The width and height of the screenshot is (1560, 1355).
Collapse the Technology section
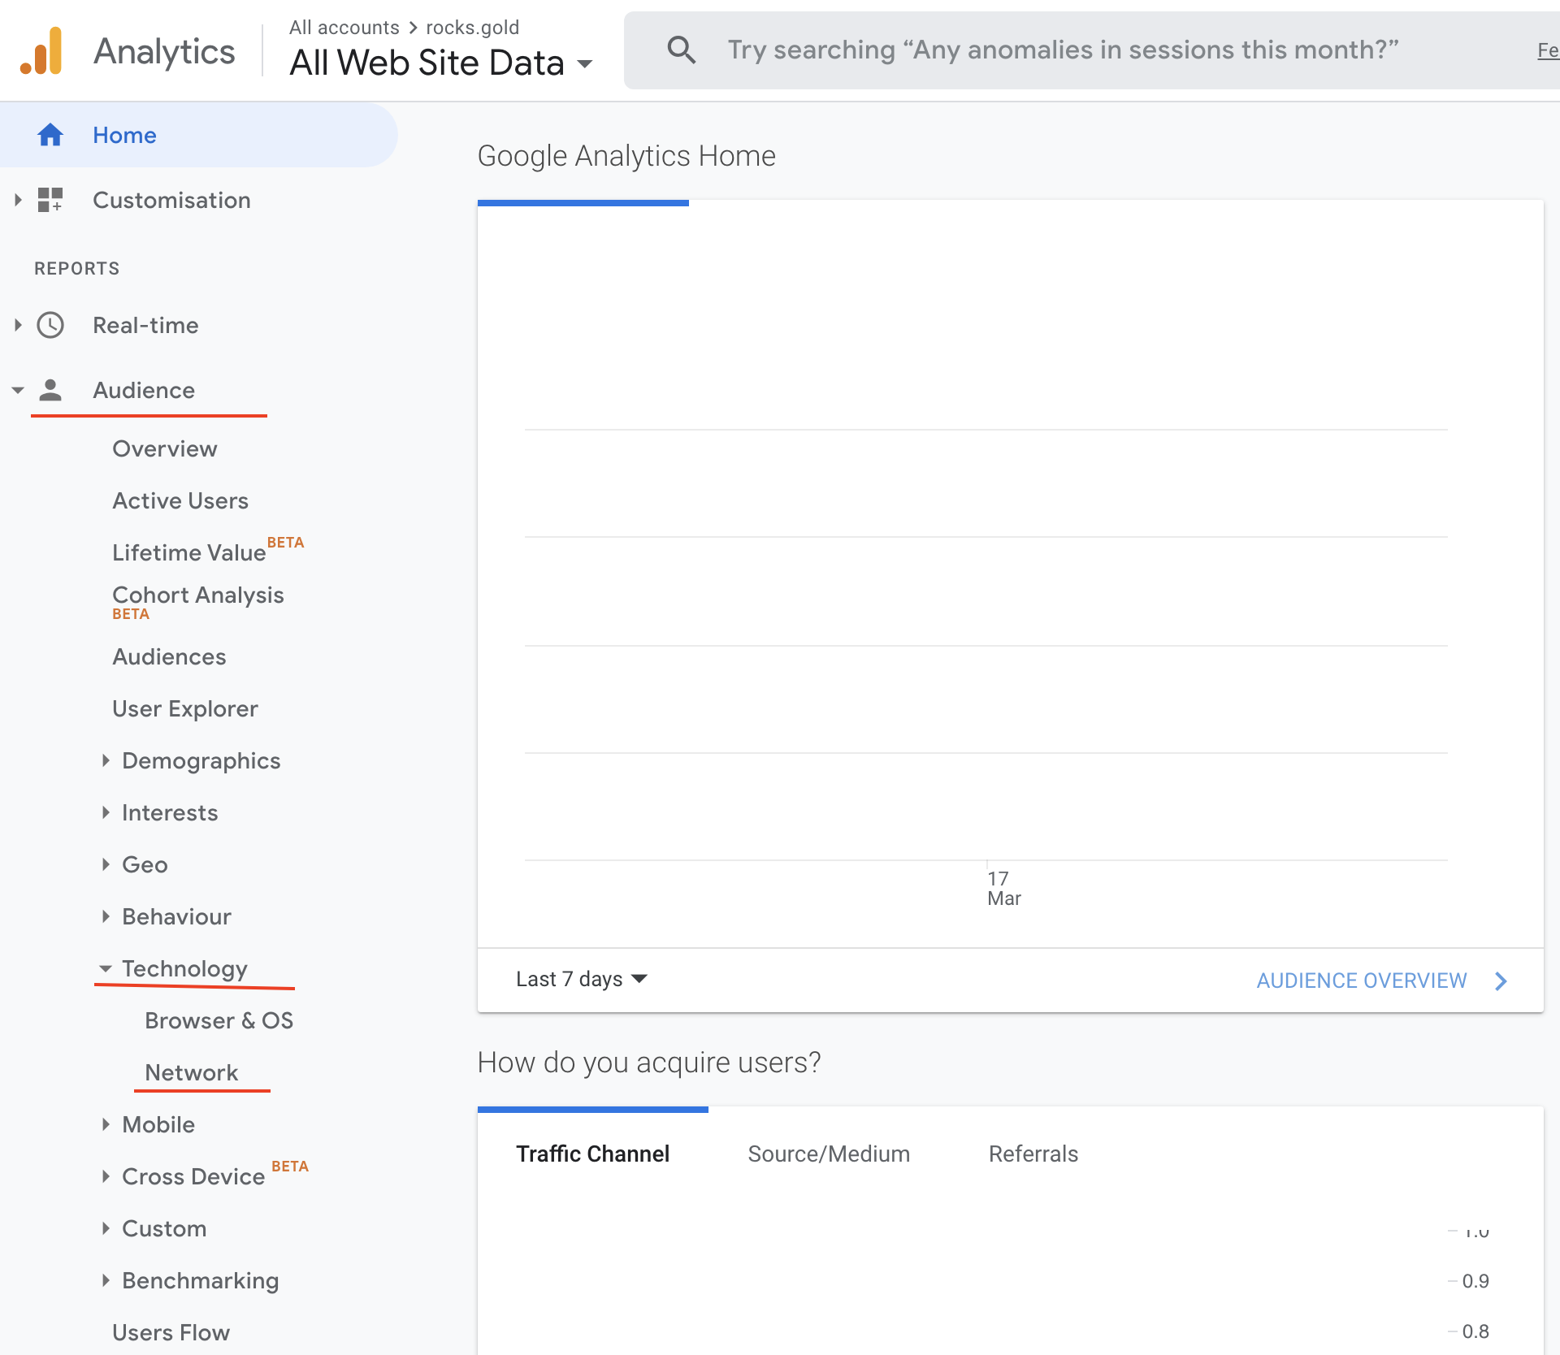click(x=106, y=968)
